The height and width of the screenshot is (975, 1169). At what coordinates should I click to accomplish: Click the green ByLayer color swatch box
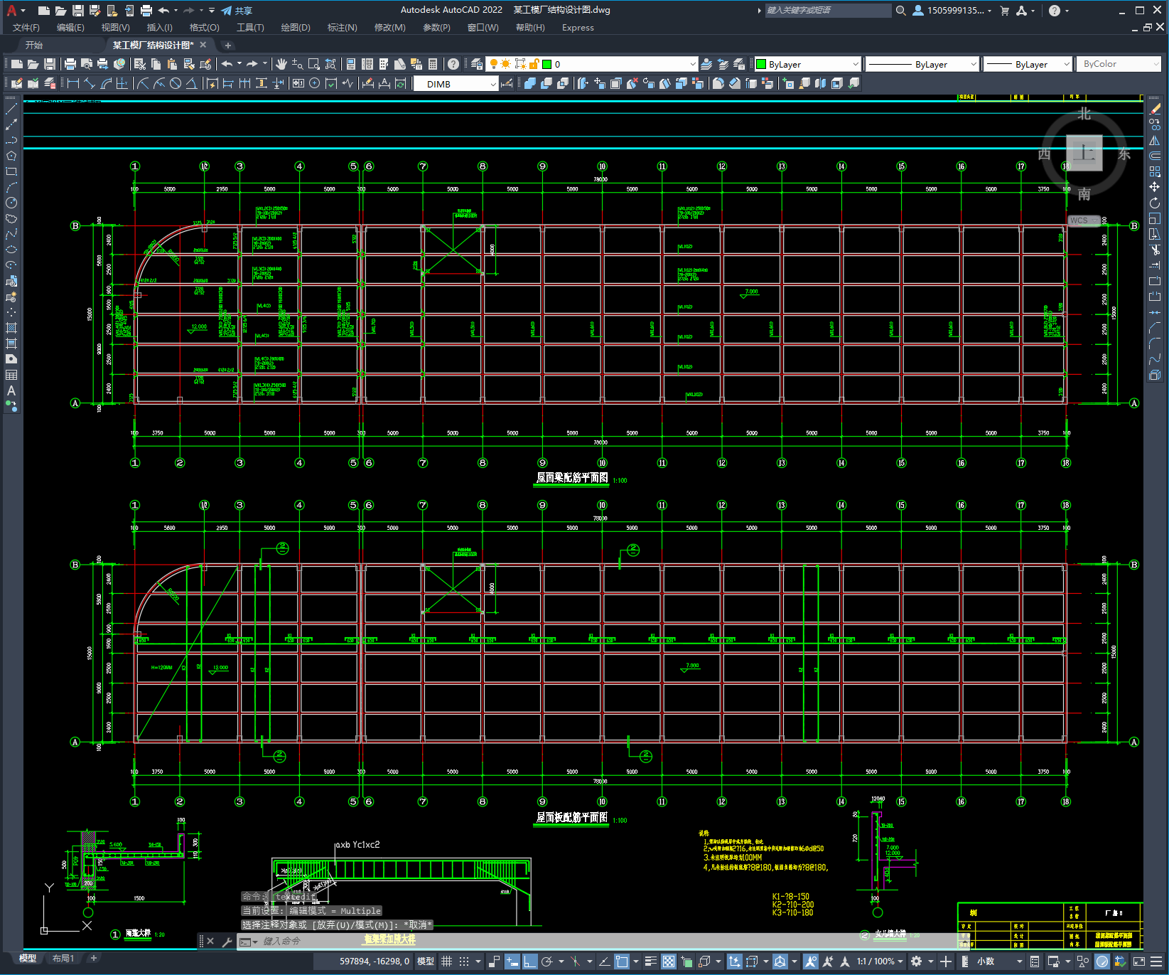click(761, 64)
